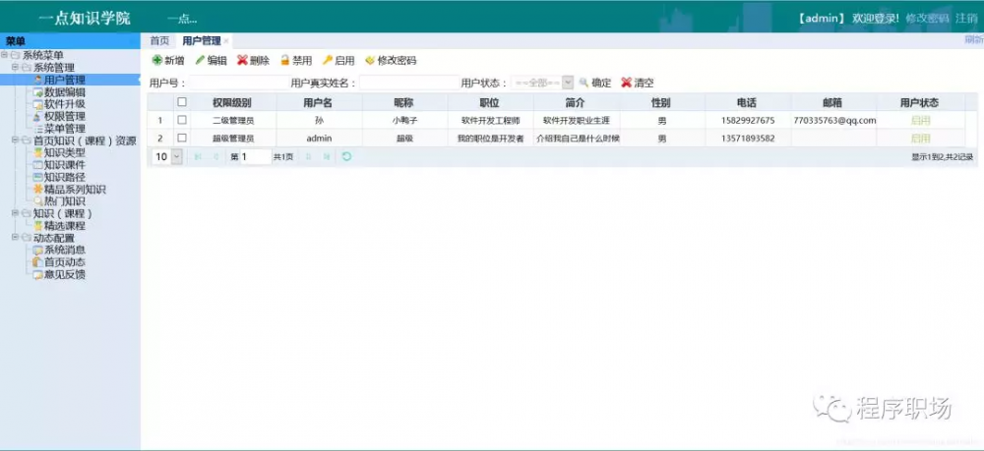Viewport: 984px width, 451px height.
Task: Click the lock icon for 禁用
Action: (x=285, y=60)
